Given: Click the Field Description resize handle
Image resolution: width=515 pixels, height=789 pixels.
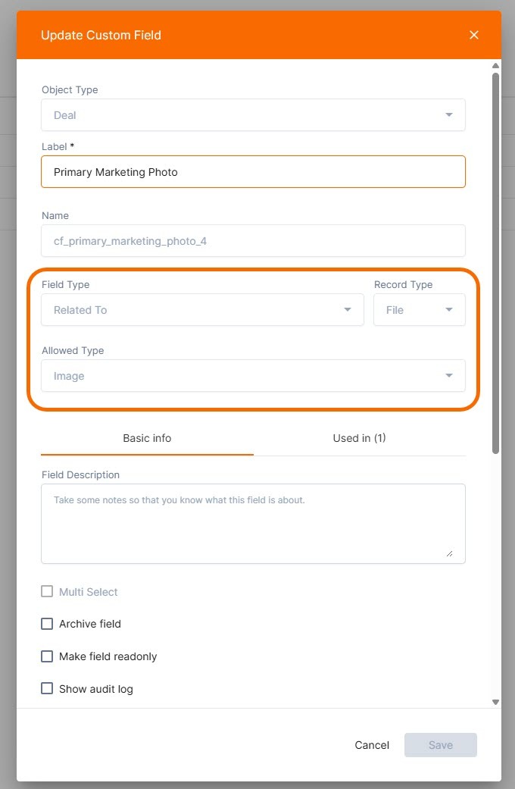Looking at the screenshot, I should pyautogui.click(x=449, y=553).
